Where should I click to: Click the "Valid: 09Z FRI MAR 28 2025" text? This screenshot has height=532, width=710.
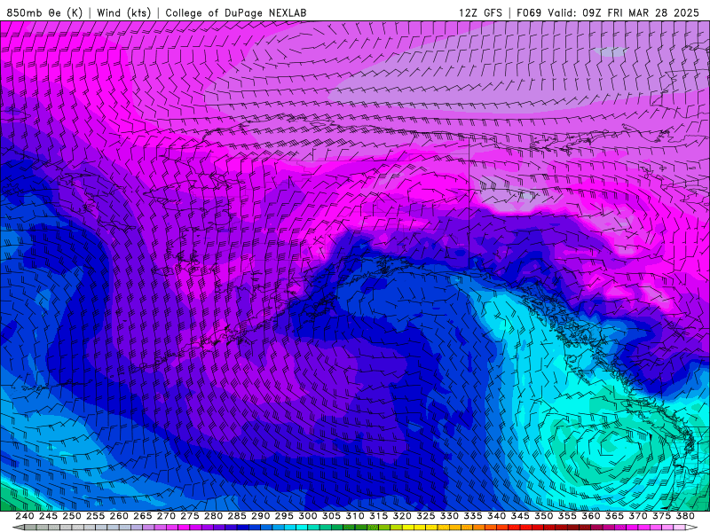pyautogui.click(x=624, y=12)
